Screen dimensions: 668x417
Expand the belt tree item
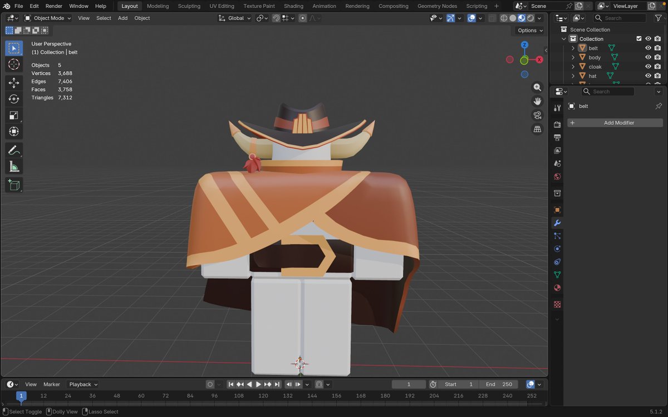coord(573,48)
